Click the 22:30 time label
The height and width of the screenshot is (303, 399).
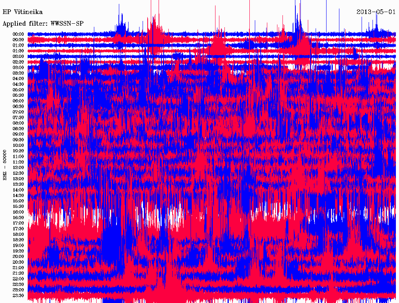pos(18,284)
